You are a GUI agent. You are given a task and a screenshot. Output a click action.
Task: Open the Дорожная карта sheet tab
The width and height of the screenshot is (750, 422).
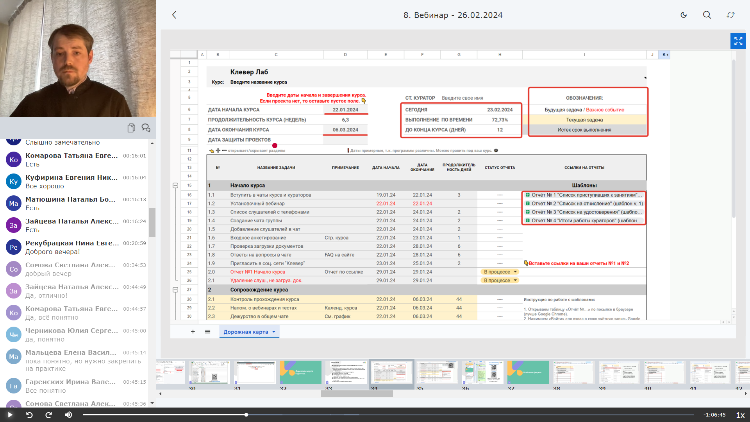click(246, 332)
